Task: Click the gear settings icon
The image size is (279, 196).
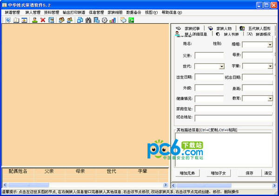Action: pos(105,20)
